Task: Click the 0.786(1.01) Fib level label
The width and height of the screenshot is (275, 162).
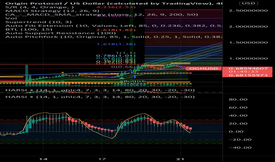Action: [116, 56]
